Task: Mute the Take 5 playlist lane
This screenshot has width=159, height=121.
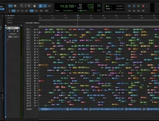Action: click(37, 40)
